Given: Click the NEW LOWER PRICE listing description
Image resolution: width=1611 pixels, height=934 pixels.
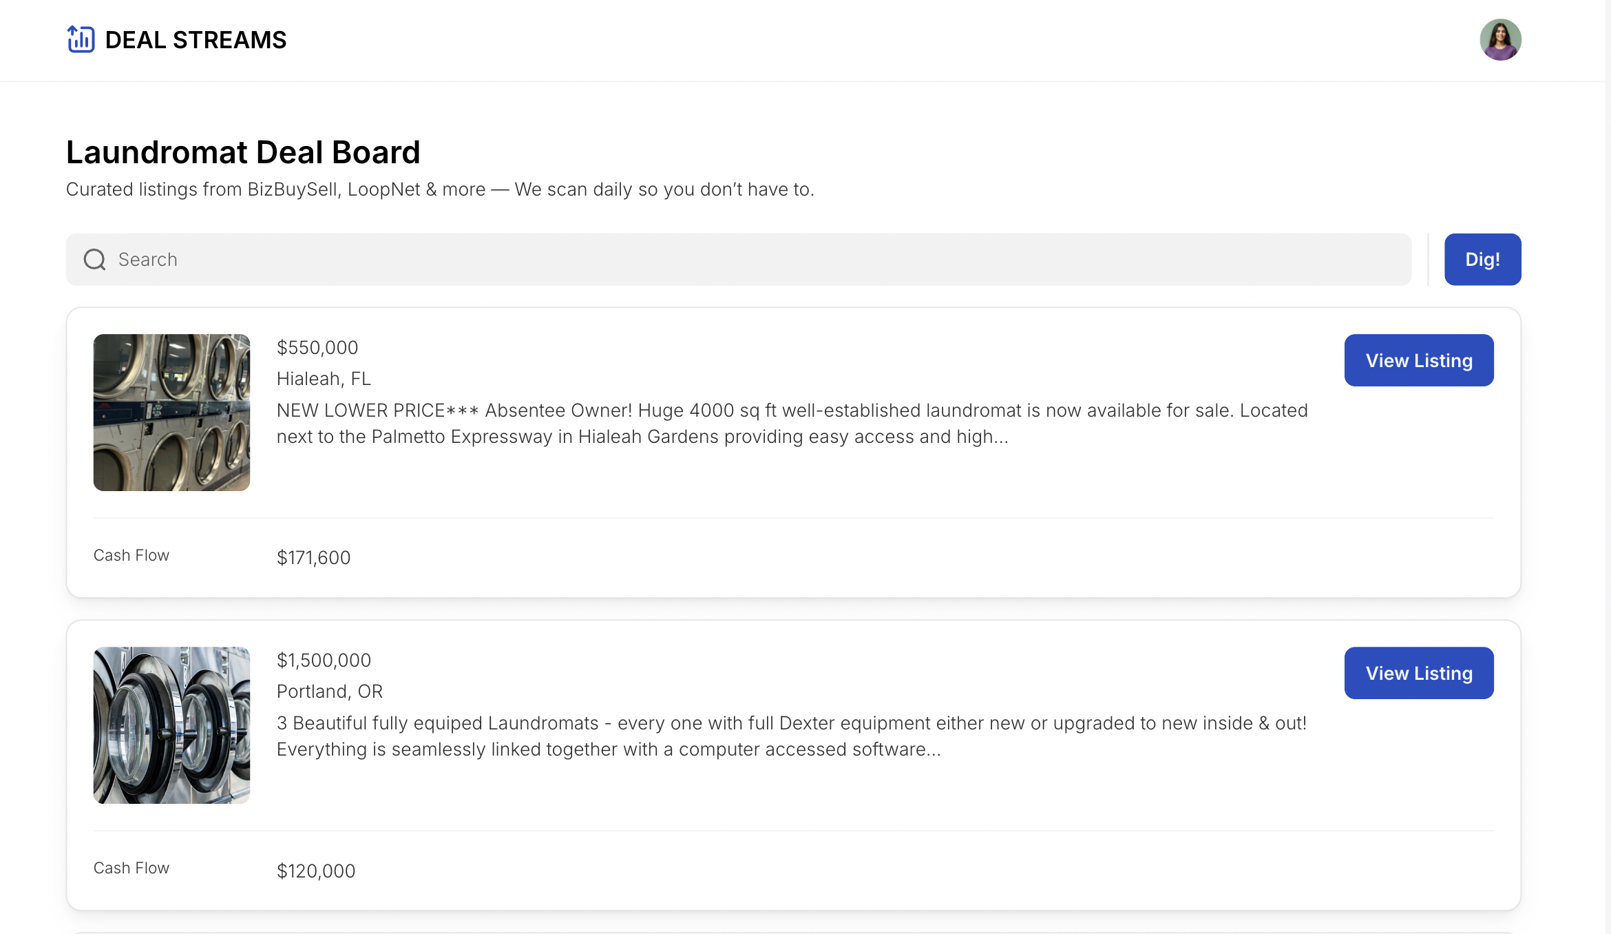Looking at the screenshot, I should coord(792,424).
